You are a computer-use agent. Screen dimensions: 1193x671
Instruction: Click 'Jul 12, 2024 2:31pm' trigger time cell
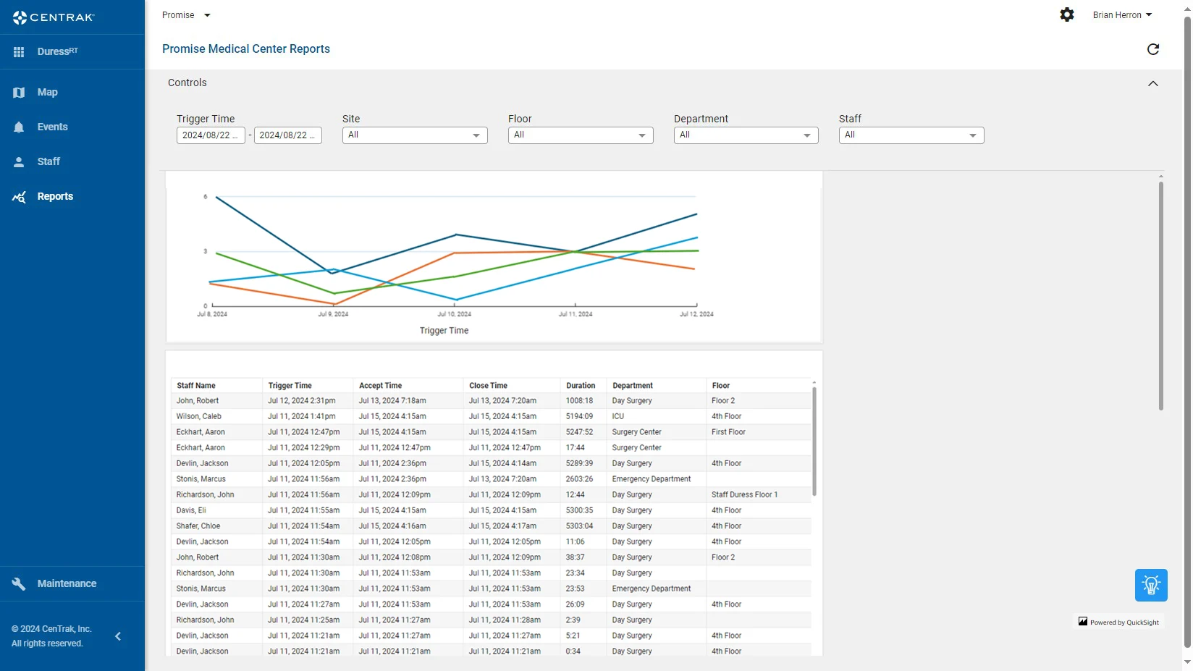tap(301, 401)
